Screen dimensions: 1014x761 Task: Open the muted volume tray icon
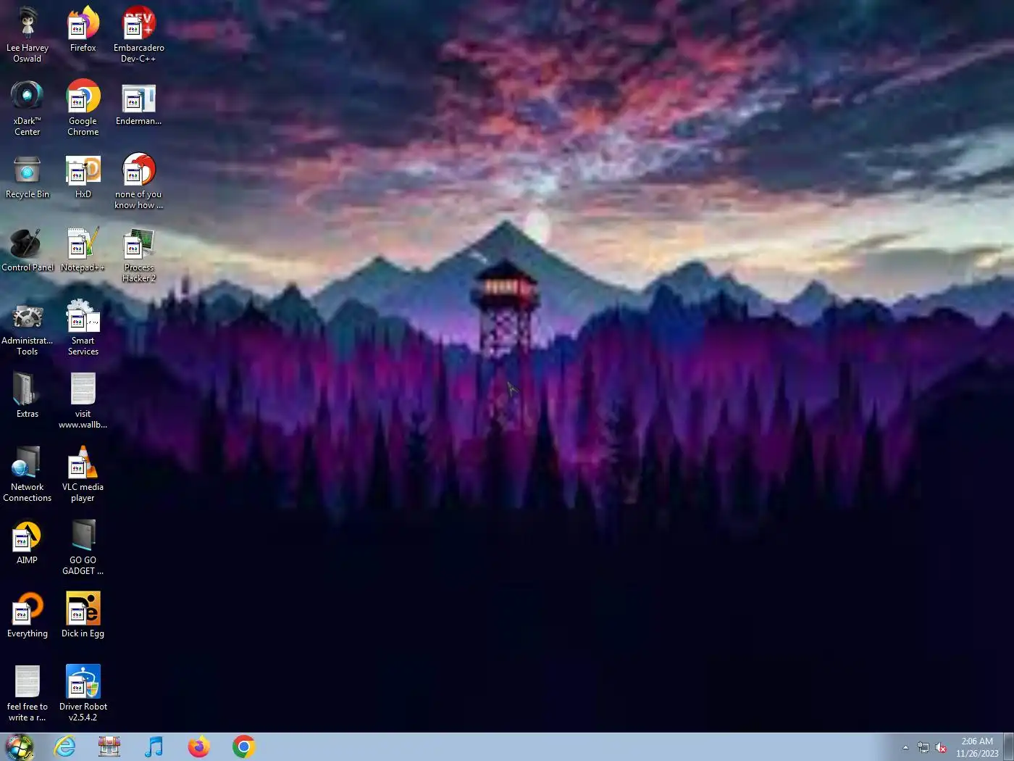click(941, 747)
